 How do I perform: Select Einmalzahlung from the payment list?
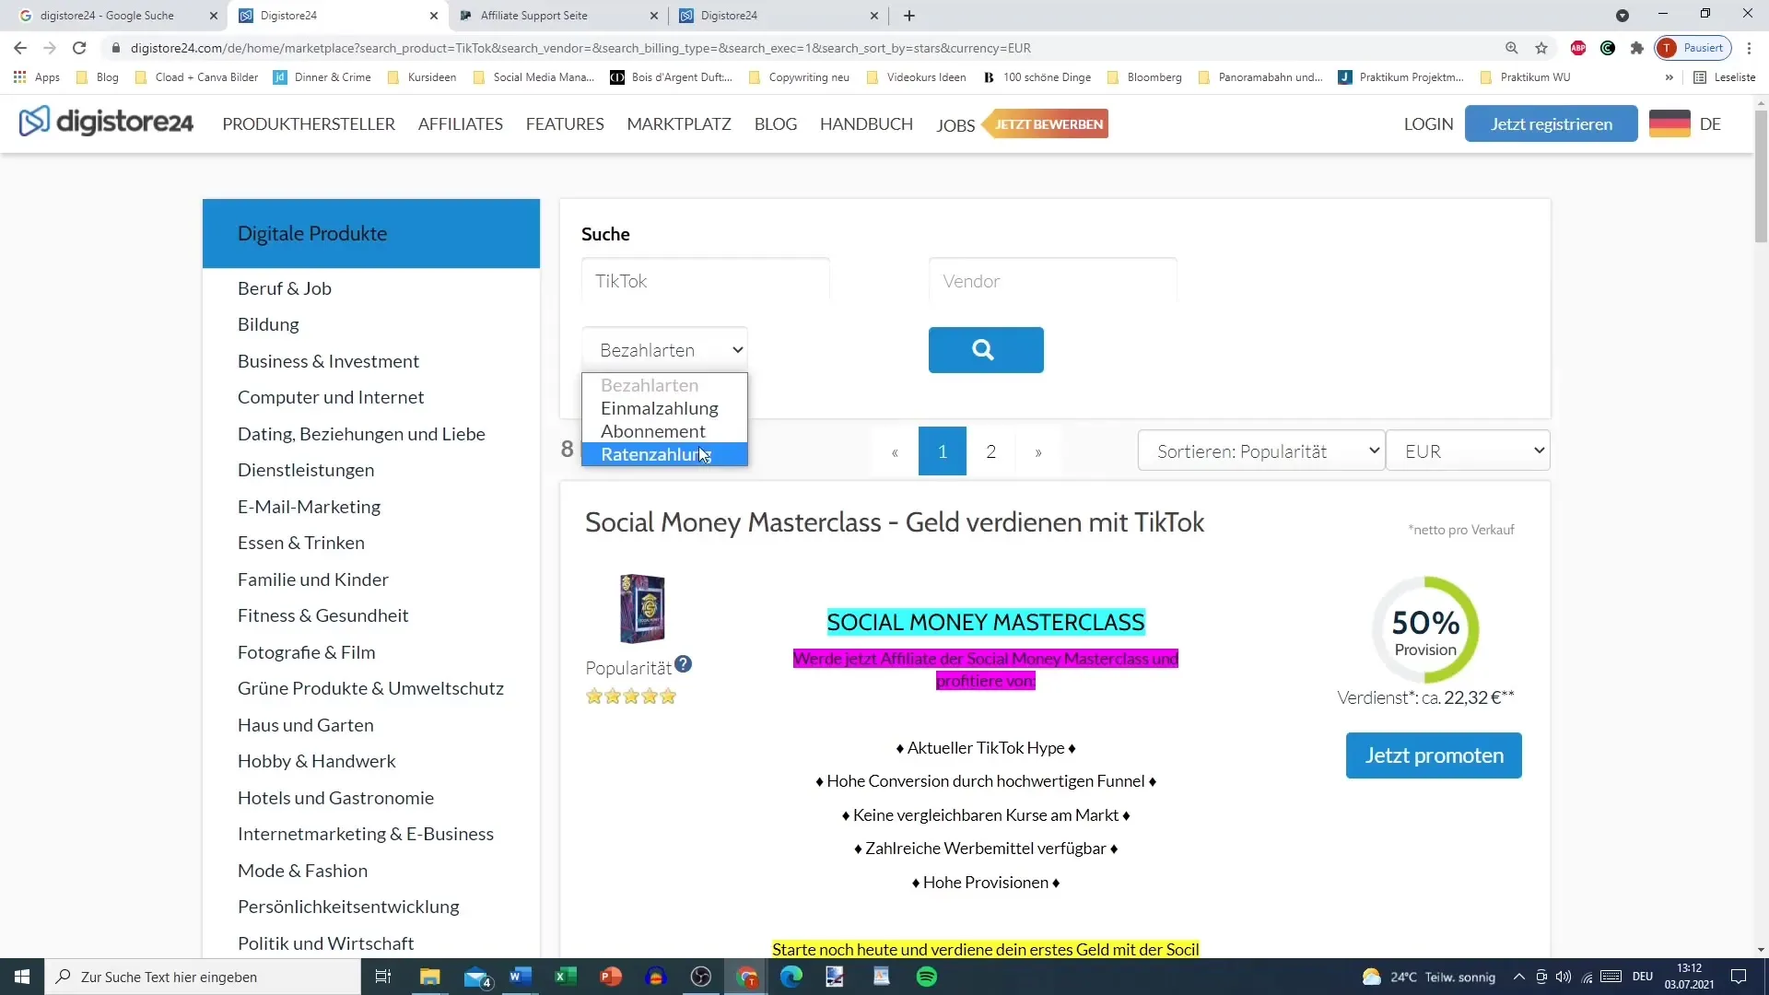(x=664, y=408)
